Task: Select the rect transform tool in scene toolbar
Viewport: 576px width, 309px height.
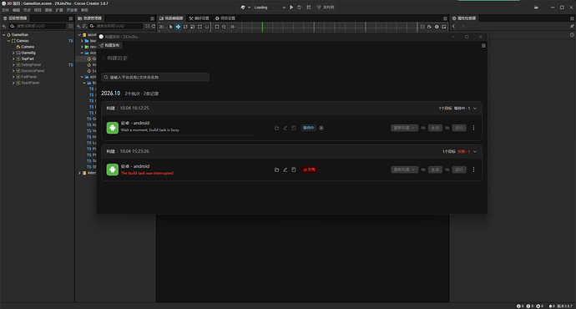Action: click(200, 27)
